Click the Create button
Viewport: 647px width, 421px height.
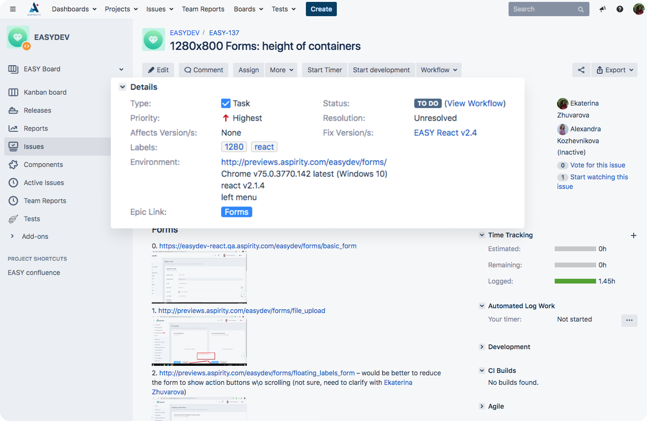point(321,9)
